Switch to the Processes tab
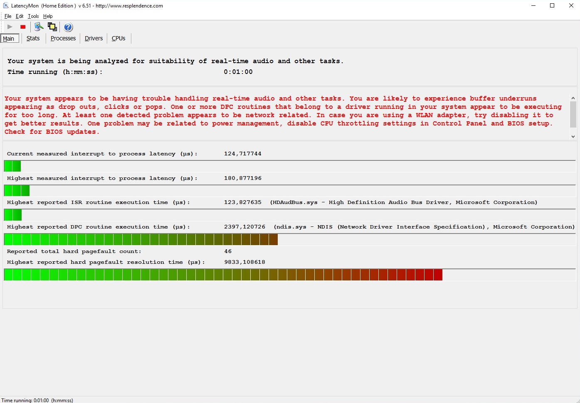 coord(63,38)
